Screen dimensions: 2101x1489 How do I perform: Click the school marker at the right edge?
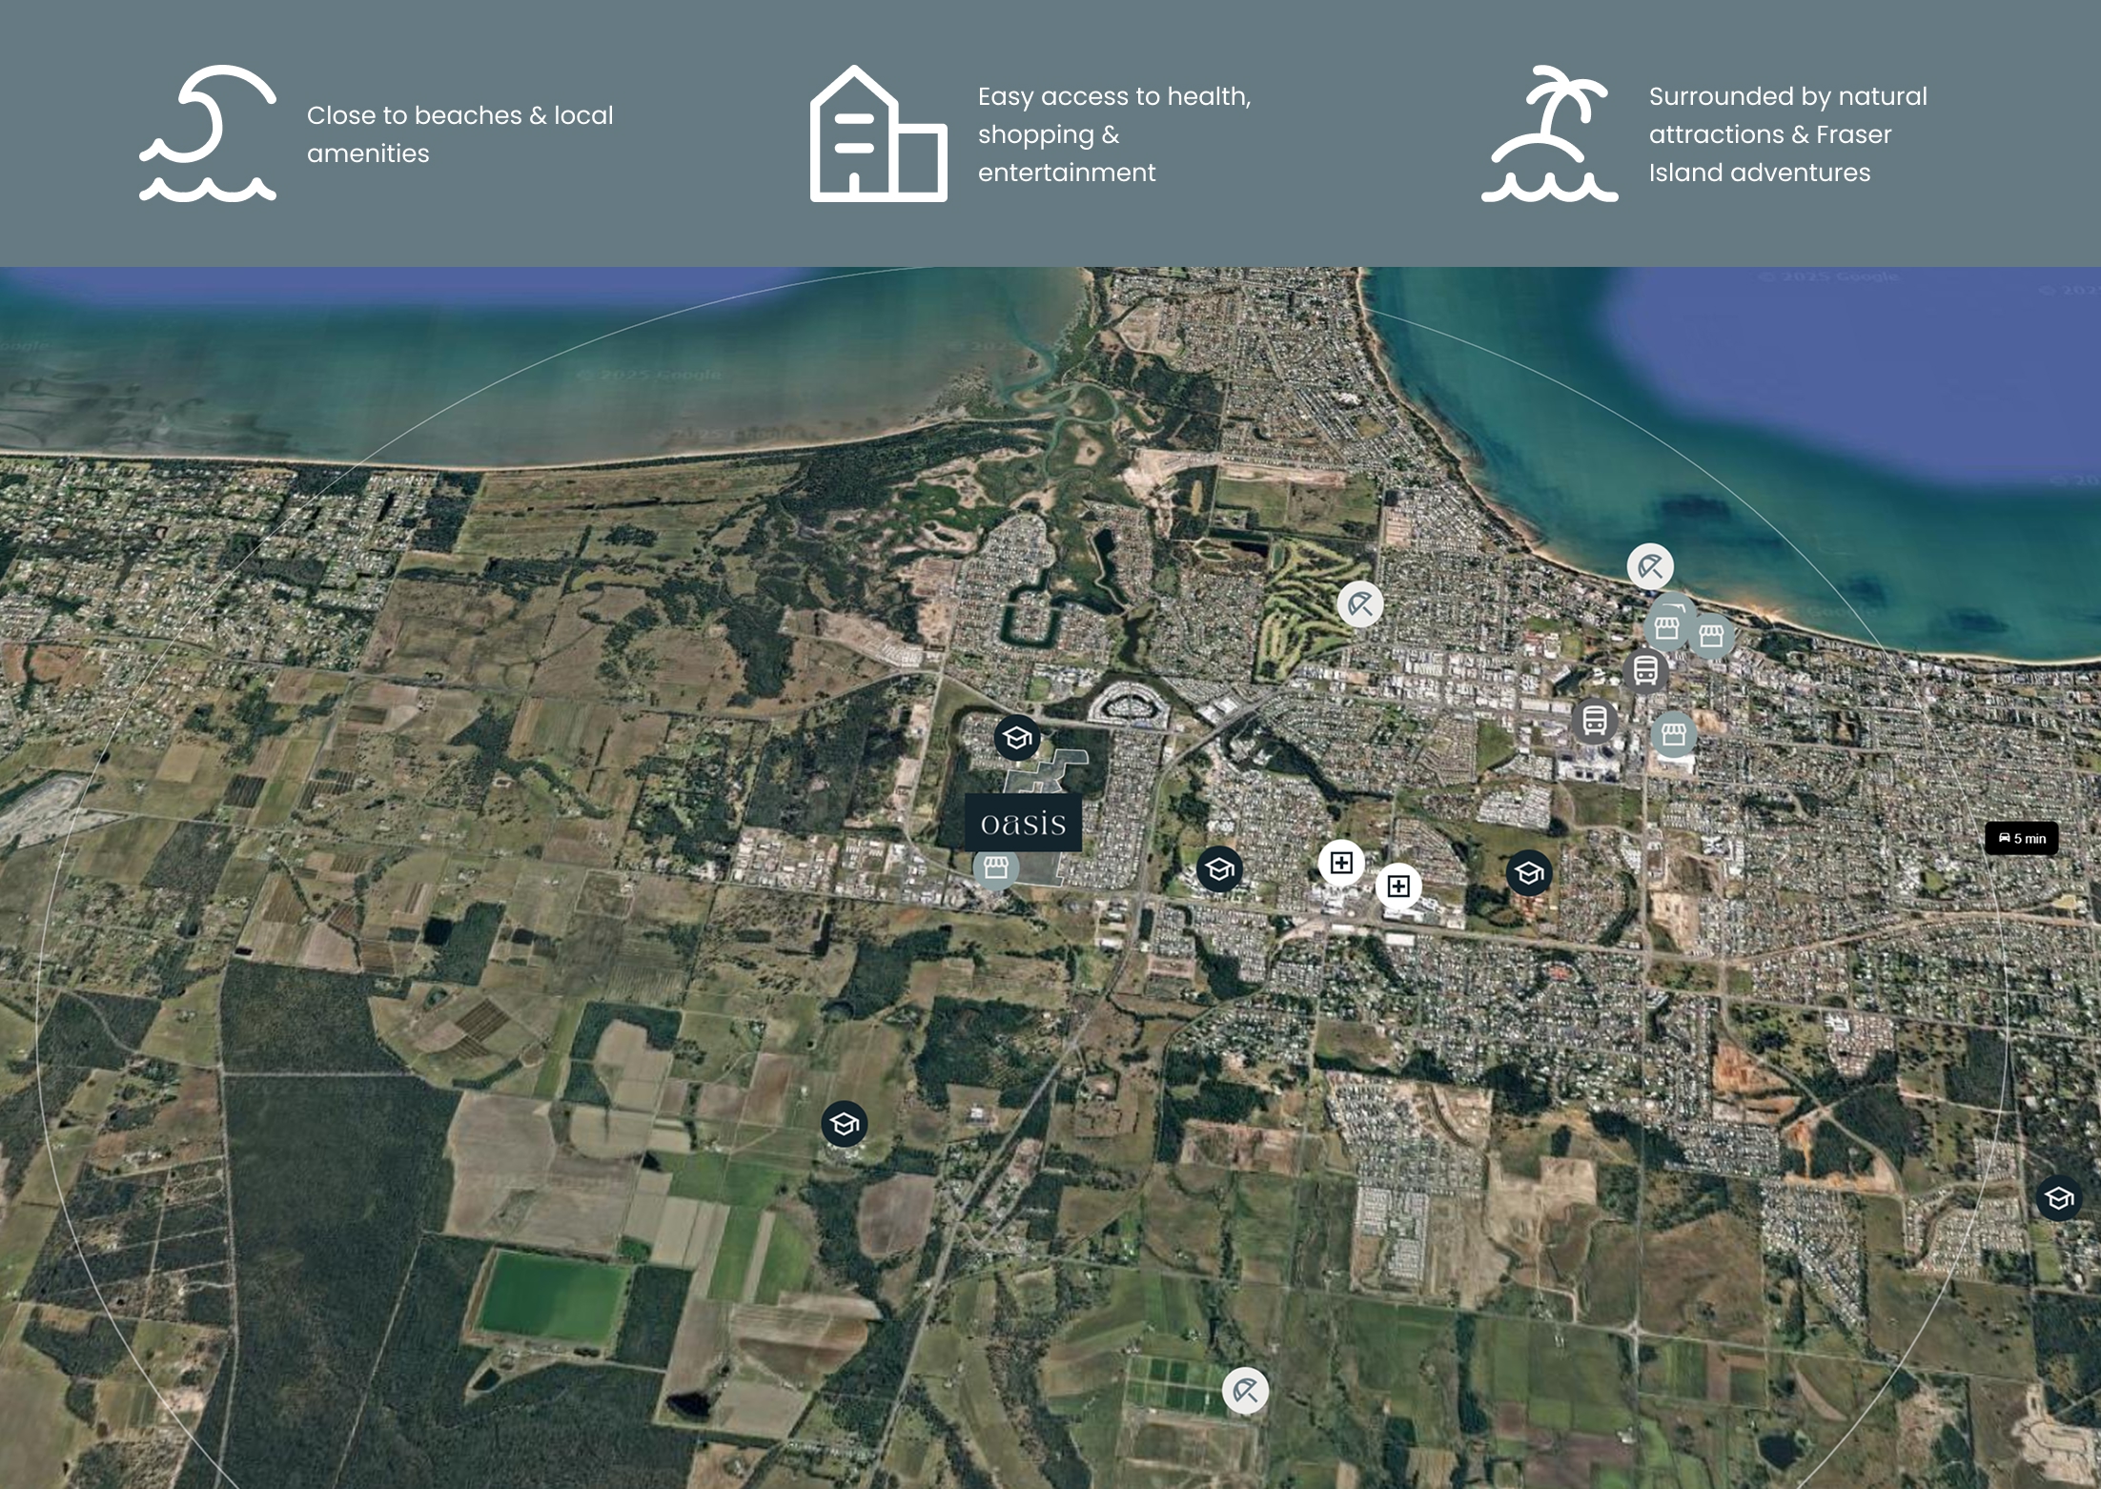pyautogui.click(x=2058, y=1198)
